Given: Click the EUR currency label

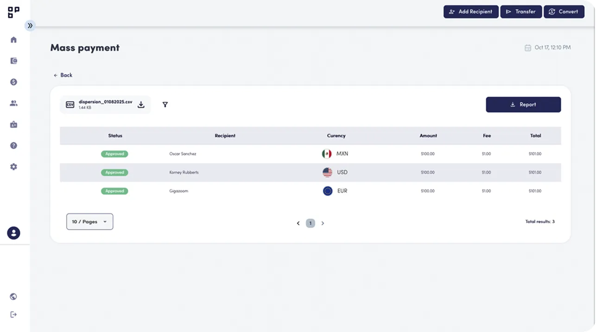Looking at the screenshot, I should (342, 191).
